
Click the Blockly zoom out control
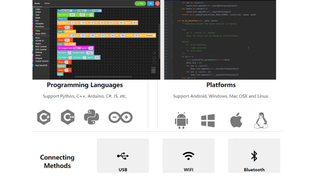[x=154, y=62]
